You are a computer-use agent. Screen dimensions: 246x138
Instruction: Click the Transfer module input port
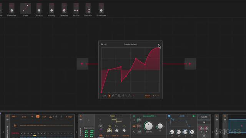82,64
